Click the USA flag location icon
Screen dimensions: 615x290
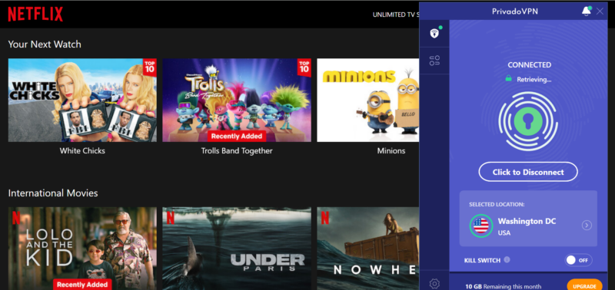[481, 226]
